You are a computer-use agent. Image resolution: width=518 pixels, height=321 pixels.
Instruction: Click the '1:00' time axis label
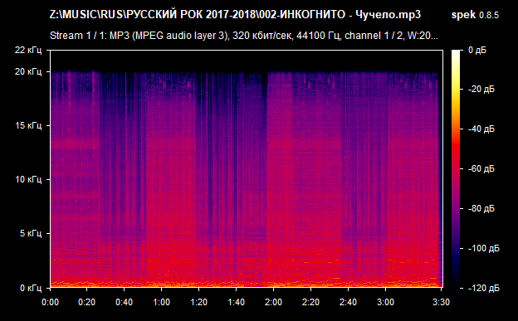[162, 302]
